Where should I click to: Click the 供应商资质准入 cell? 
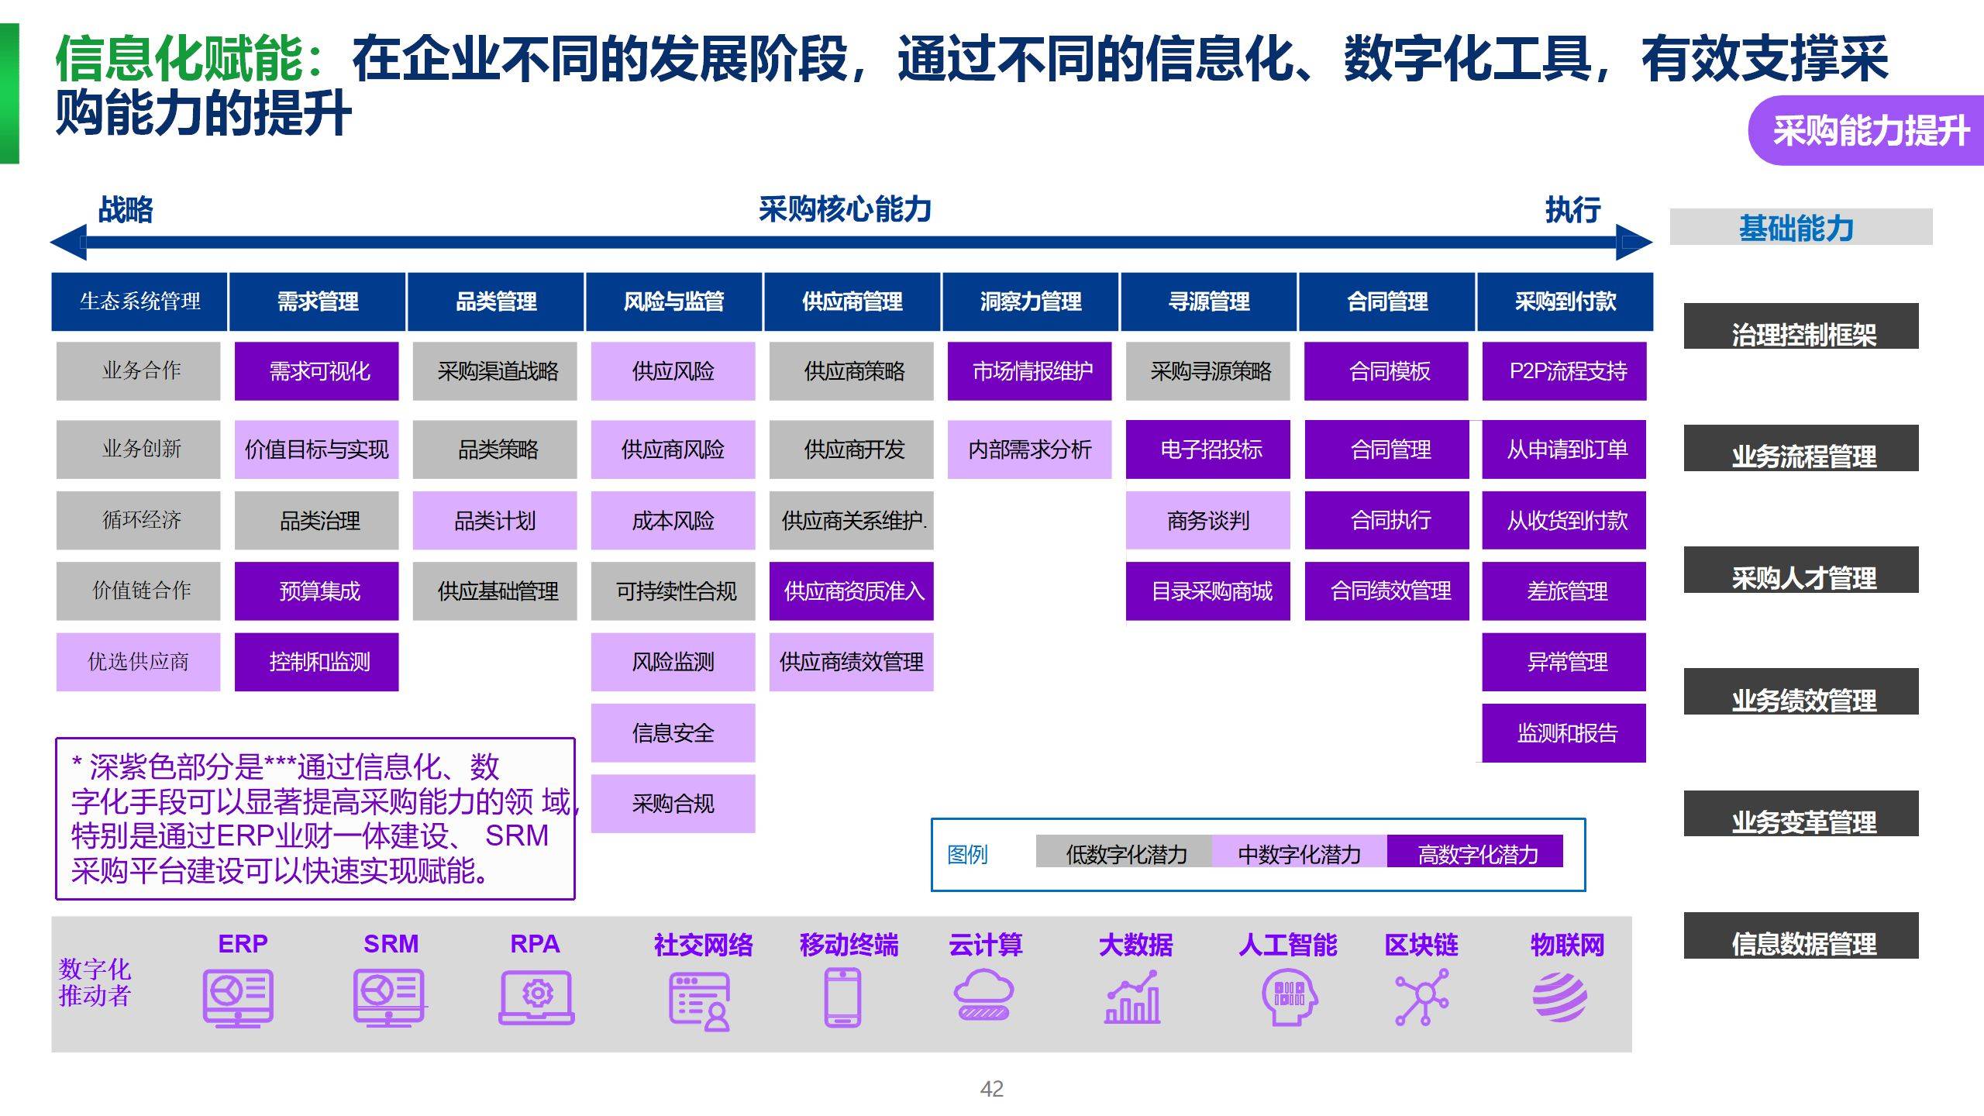point(852,591)
